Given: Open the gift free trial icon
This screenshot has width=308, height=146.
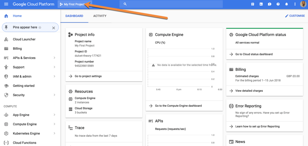Looking at the screenshot, I should [253, 4].
